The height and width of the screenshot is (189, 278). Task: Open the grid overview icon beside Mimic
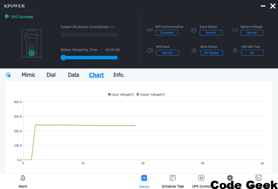pyautogui.click(x=8, y=75)
